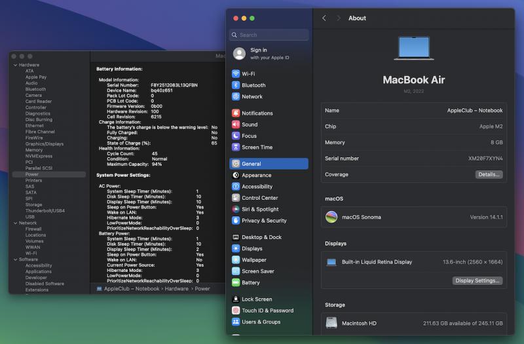This screenshot has width=524, height=344.
Task: Select Wi-Fi under System Information Network
Action: click(31, 254)
